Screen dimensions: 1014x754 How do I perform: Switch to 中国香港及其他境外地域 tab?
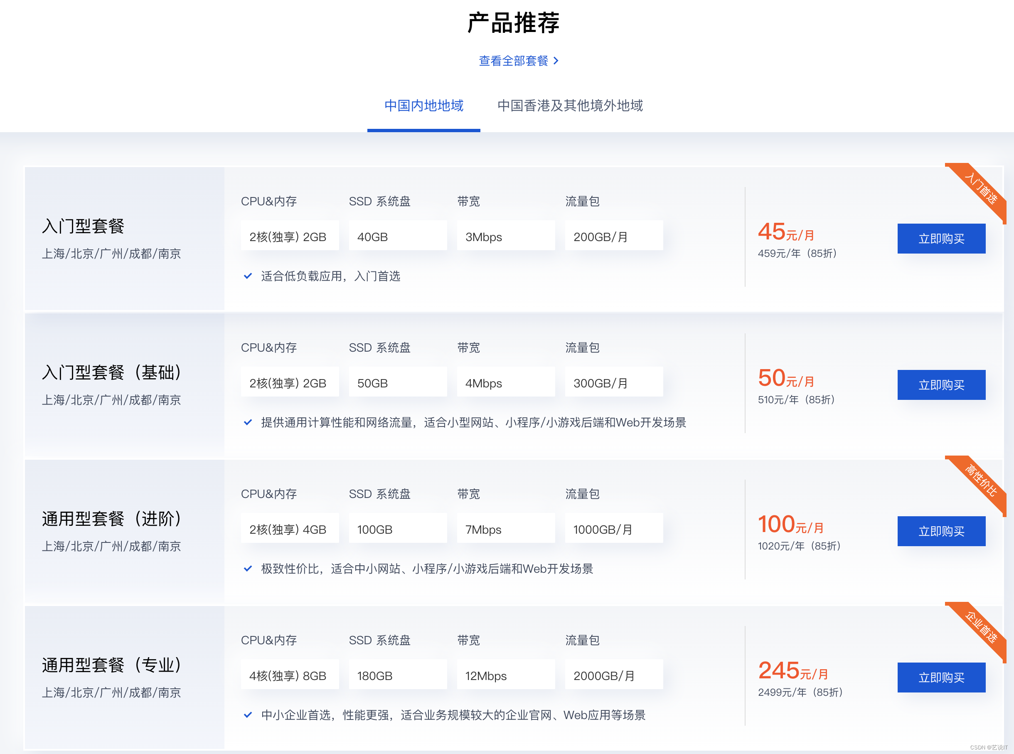570,106
